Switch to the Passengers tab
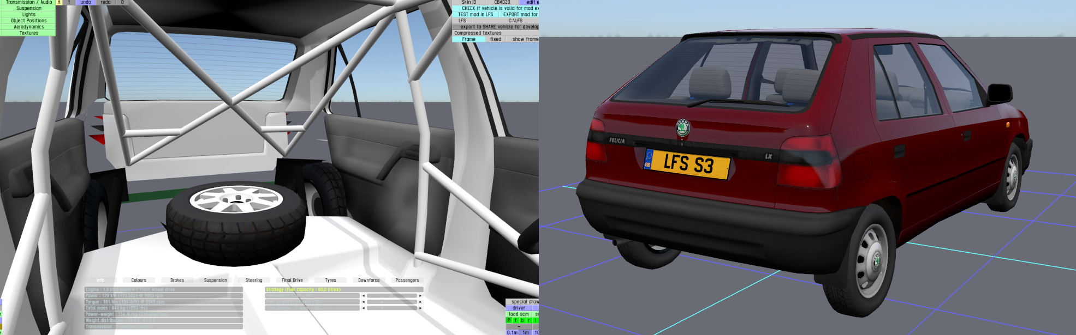 click(407, 280)
